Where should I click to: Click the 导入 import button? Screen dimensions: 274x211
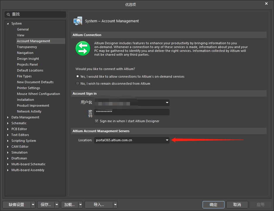coord(99,205)
